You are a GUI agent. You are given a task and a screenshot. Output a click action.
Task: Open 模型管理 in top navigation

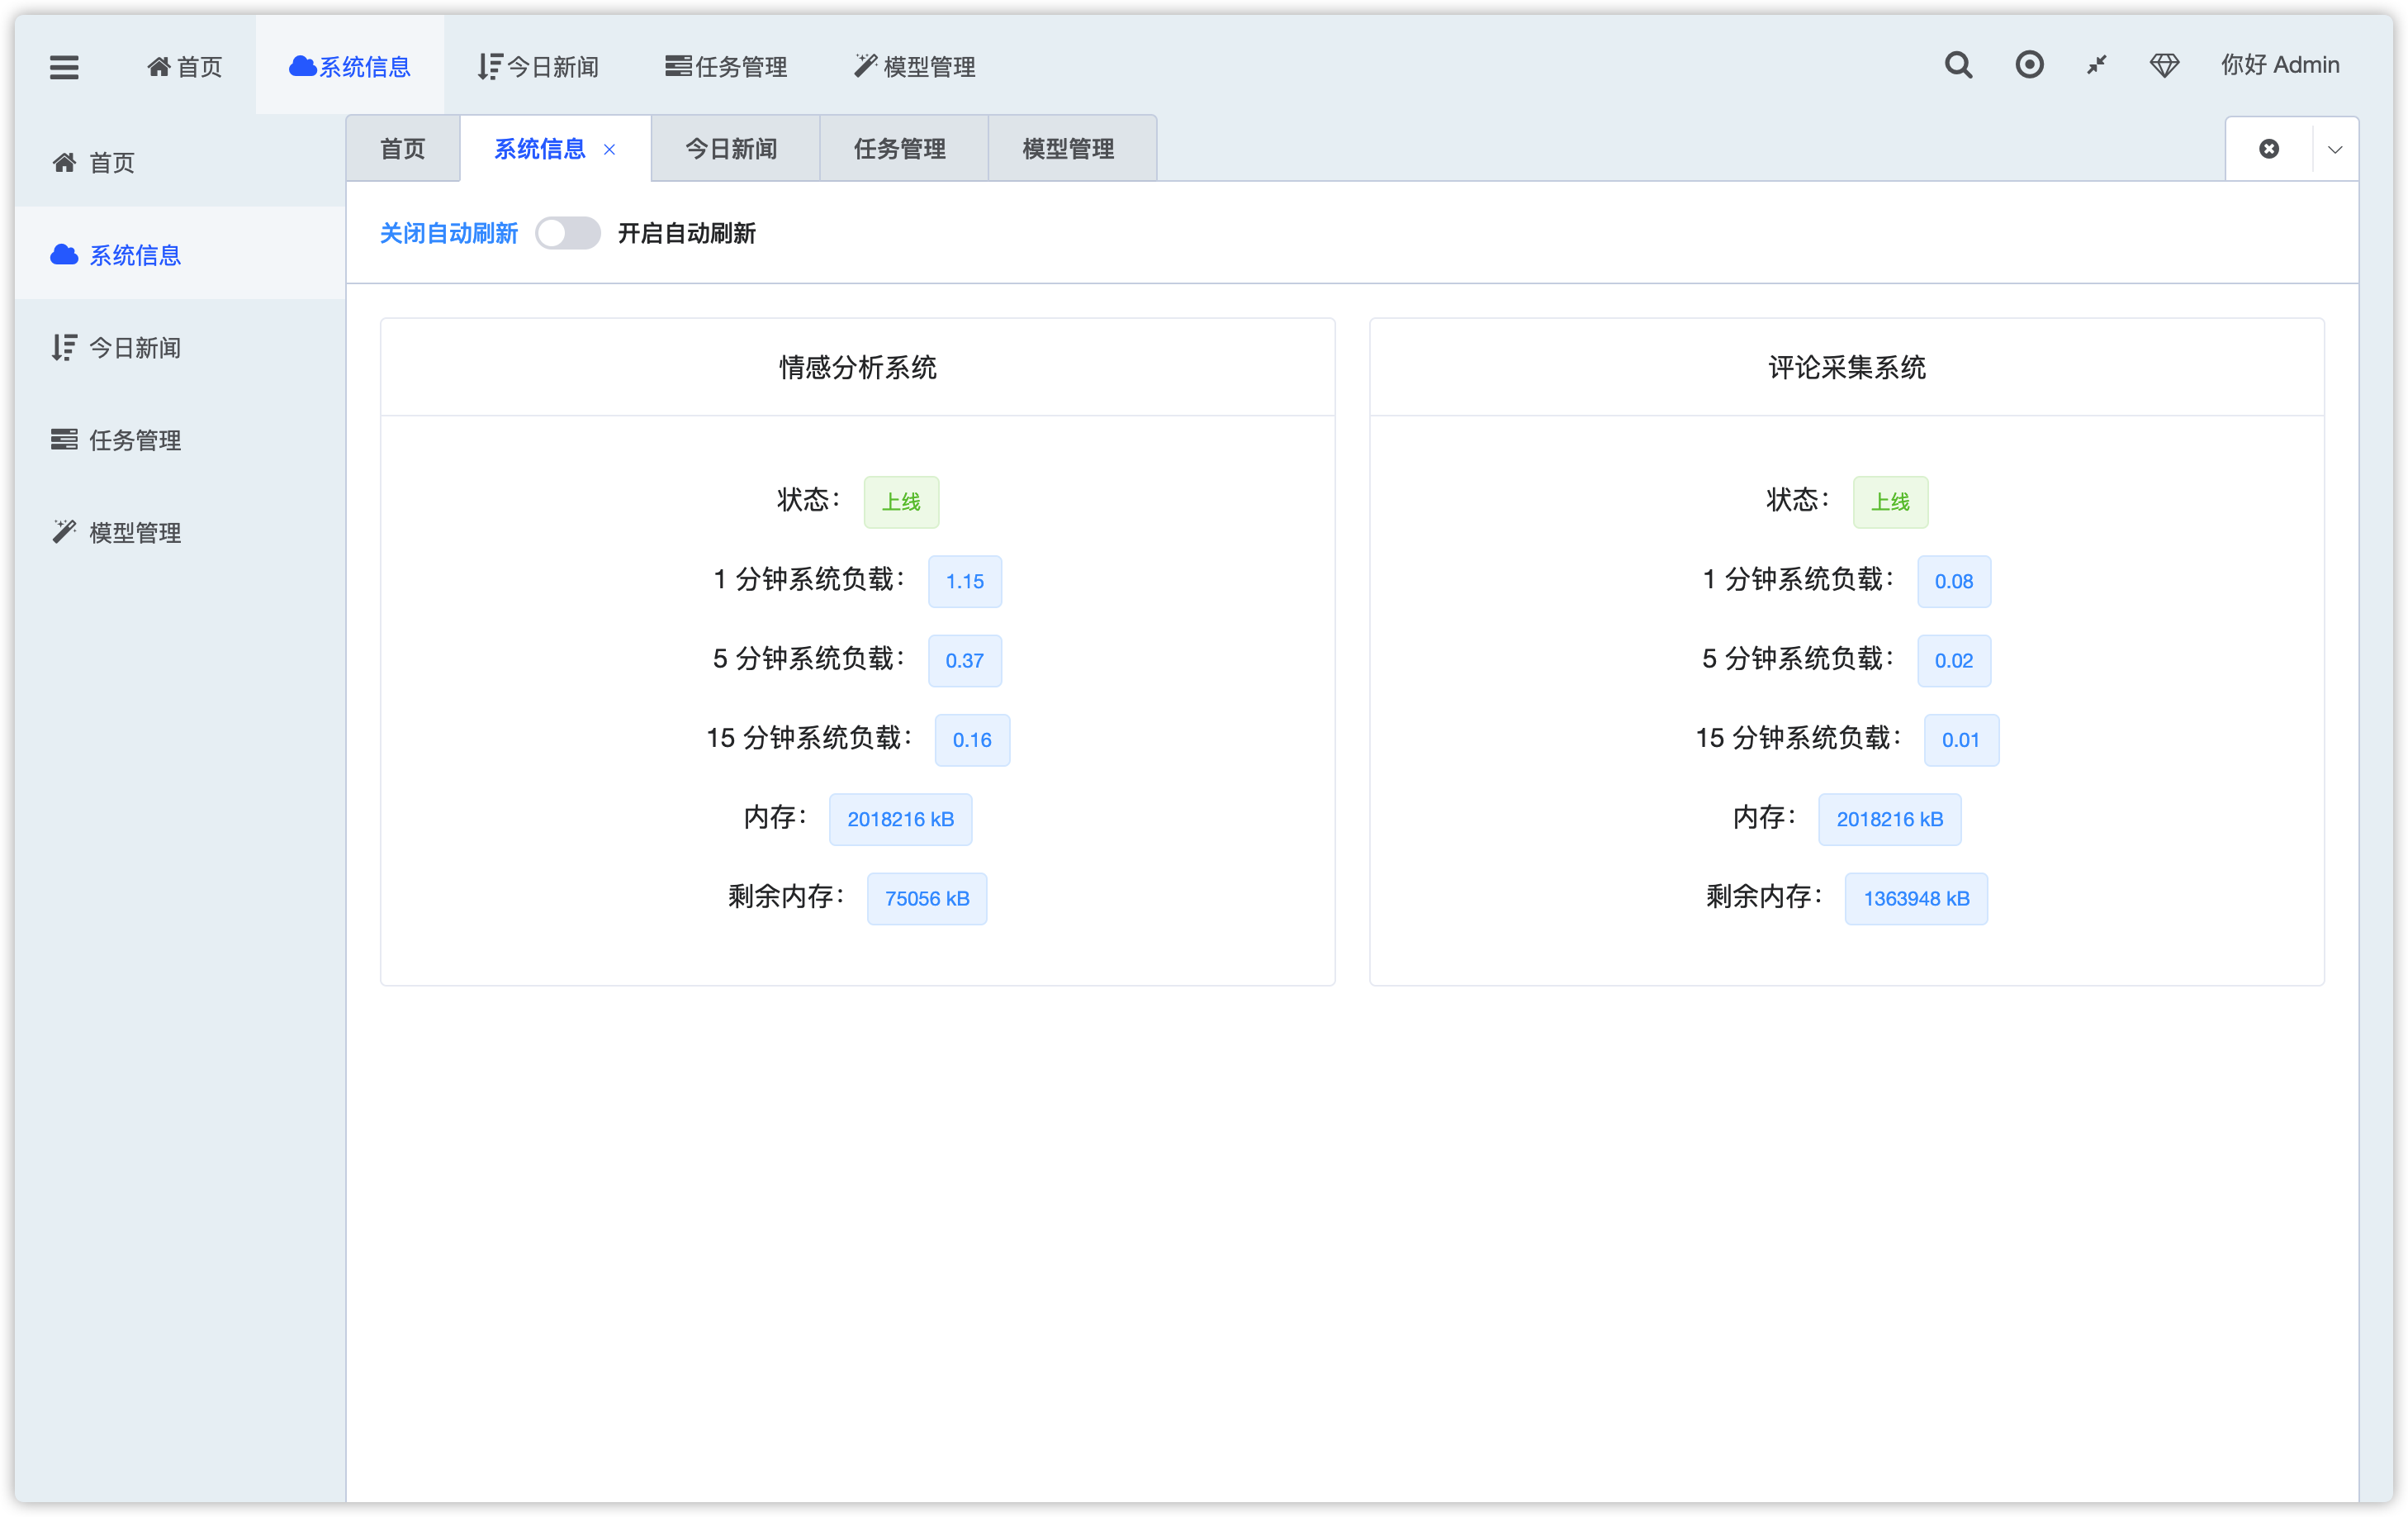(914, 67)
